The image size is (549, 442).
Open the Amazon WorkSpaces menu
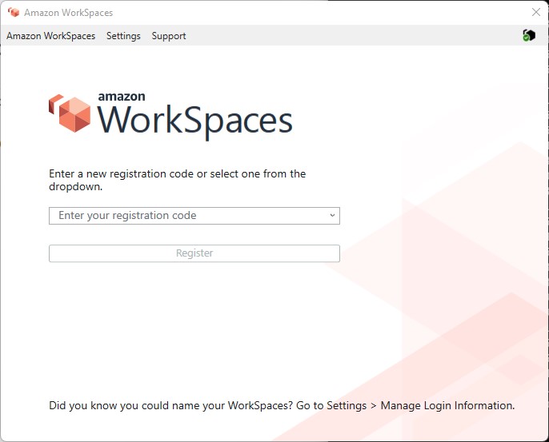point(50,36)
